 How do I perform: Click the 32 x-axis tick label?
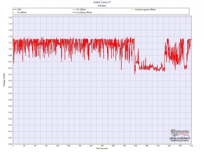pyautogui.click(x=24, y=146)
